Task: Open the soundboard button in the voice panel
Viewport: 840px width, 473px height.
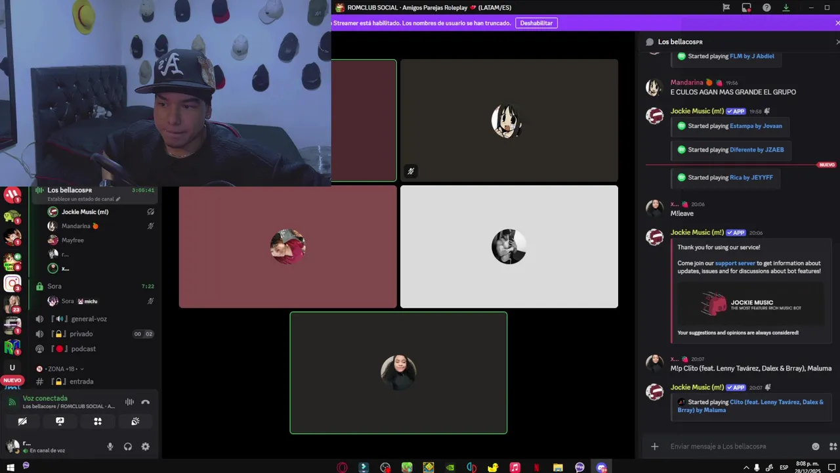Action: point(135,422)
